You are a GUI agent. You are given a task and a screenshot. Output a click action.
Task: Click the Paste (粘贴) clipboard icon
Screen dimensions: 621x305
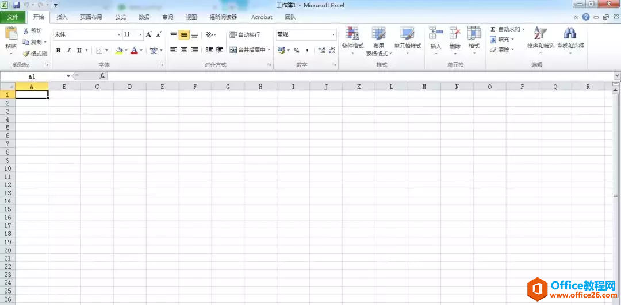coord(11,34)
